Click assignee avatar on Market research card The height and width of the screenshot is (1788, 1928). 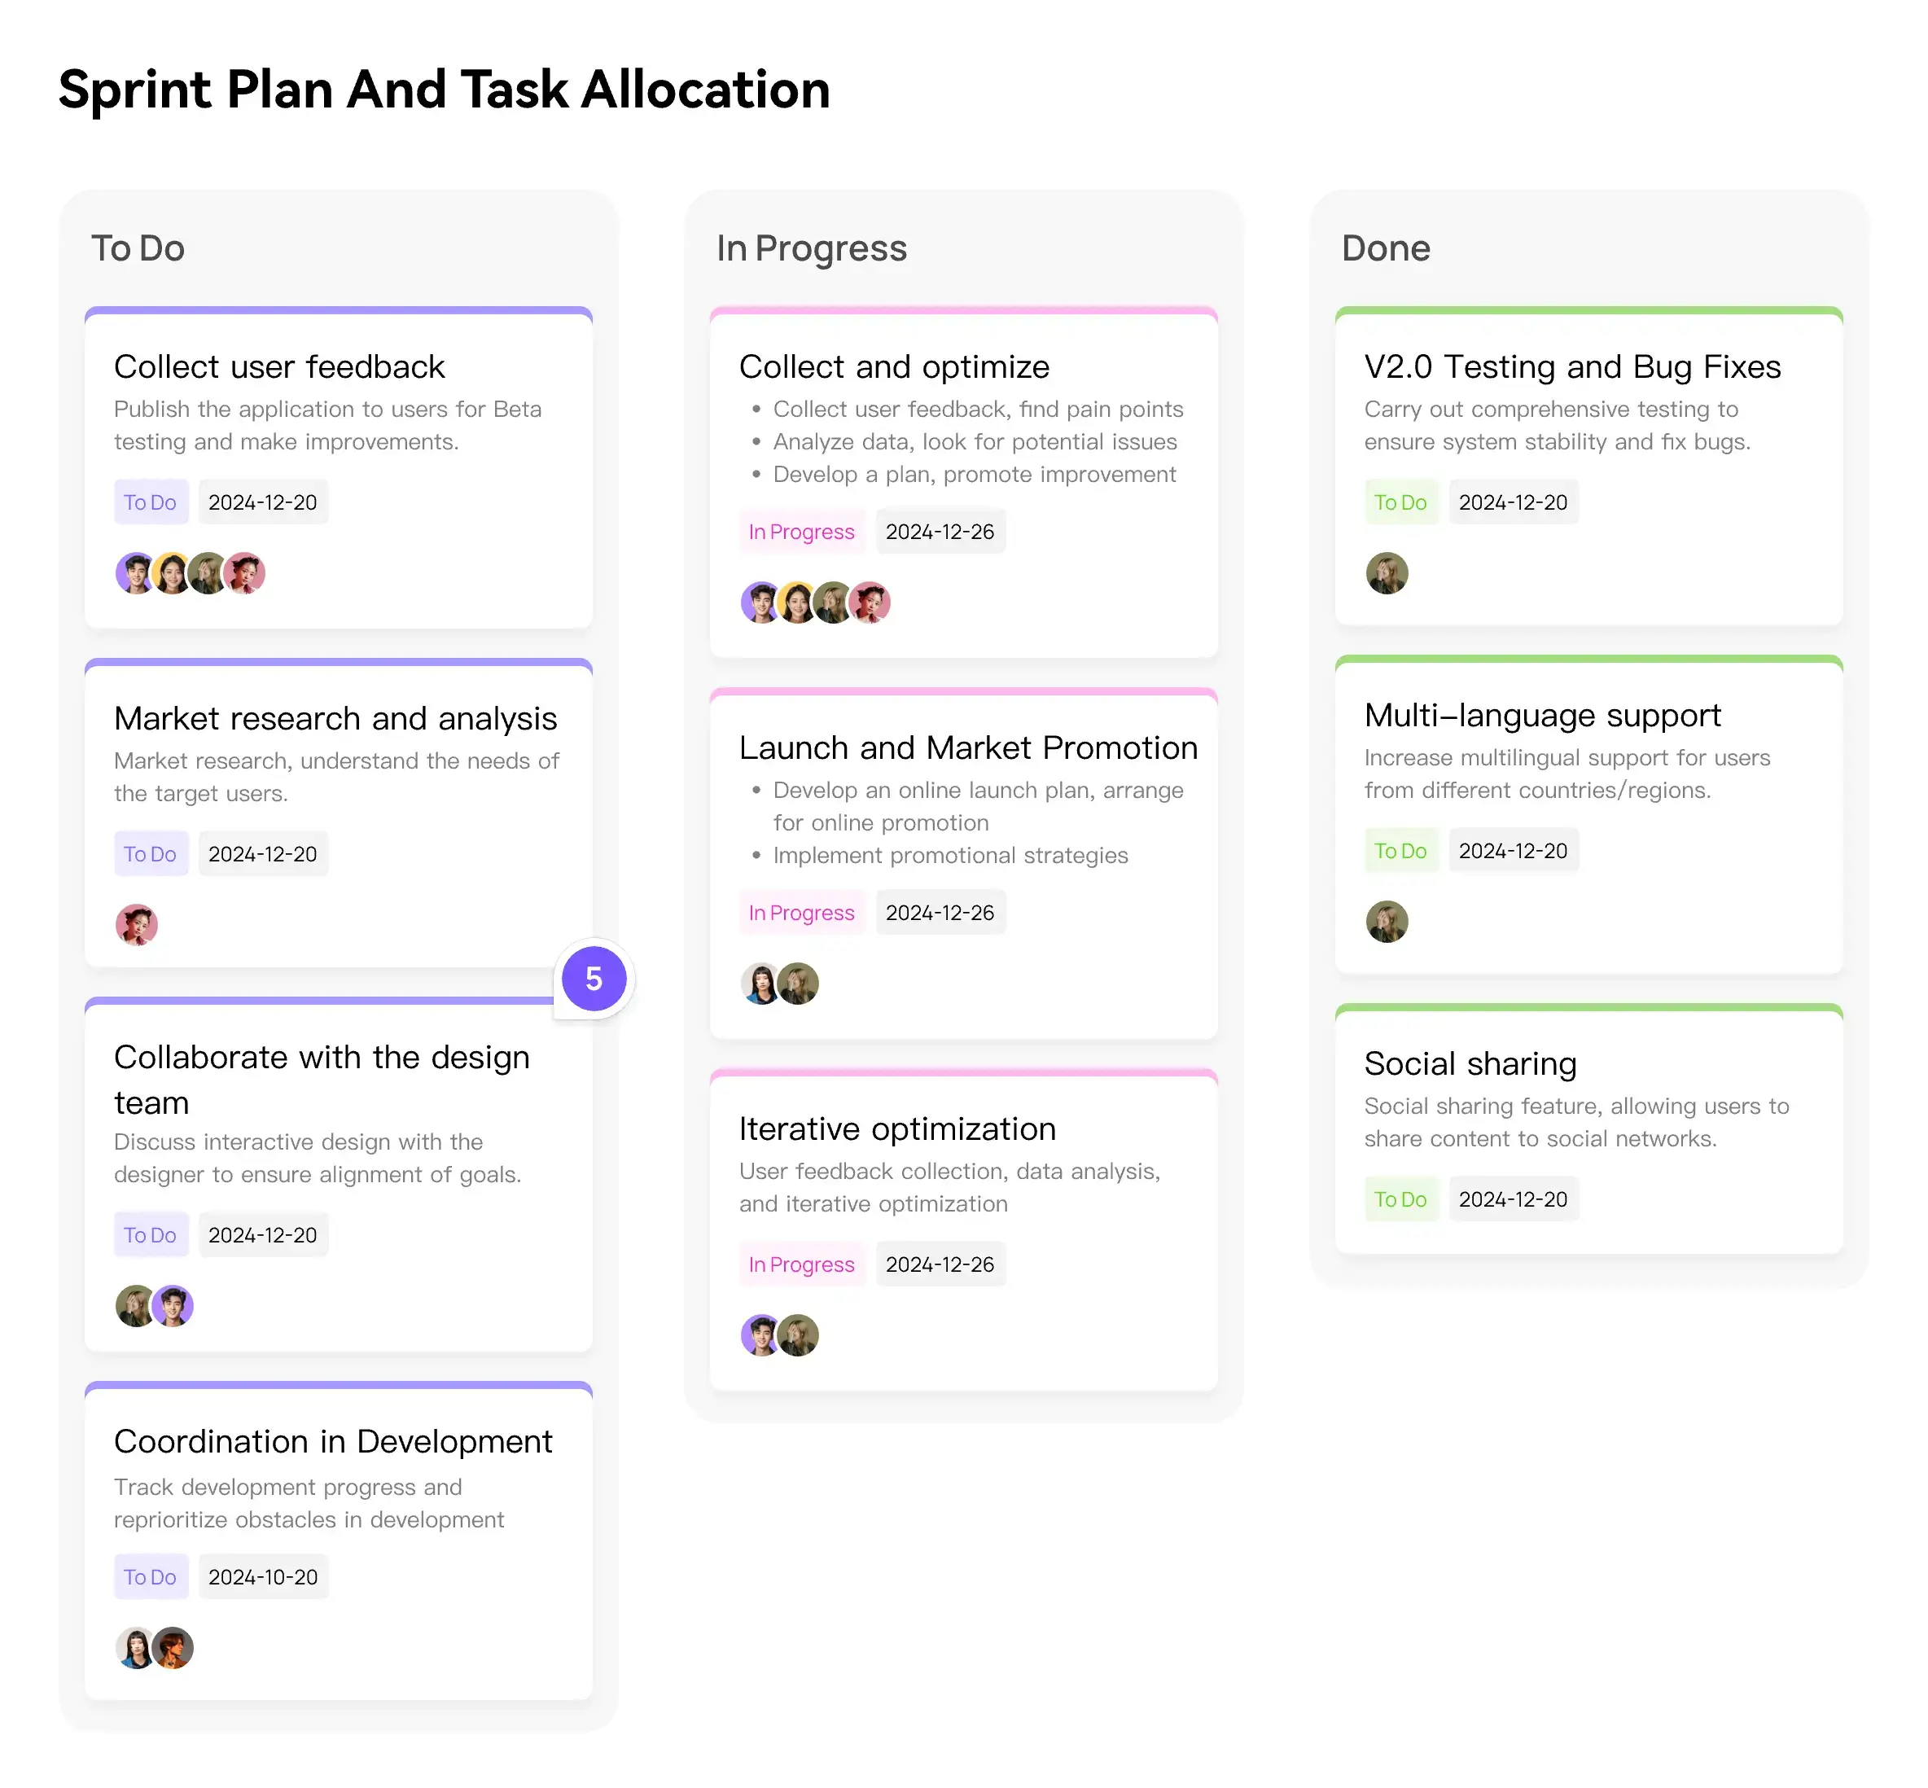137,925
